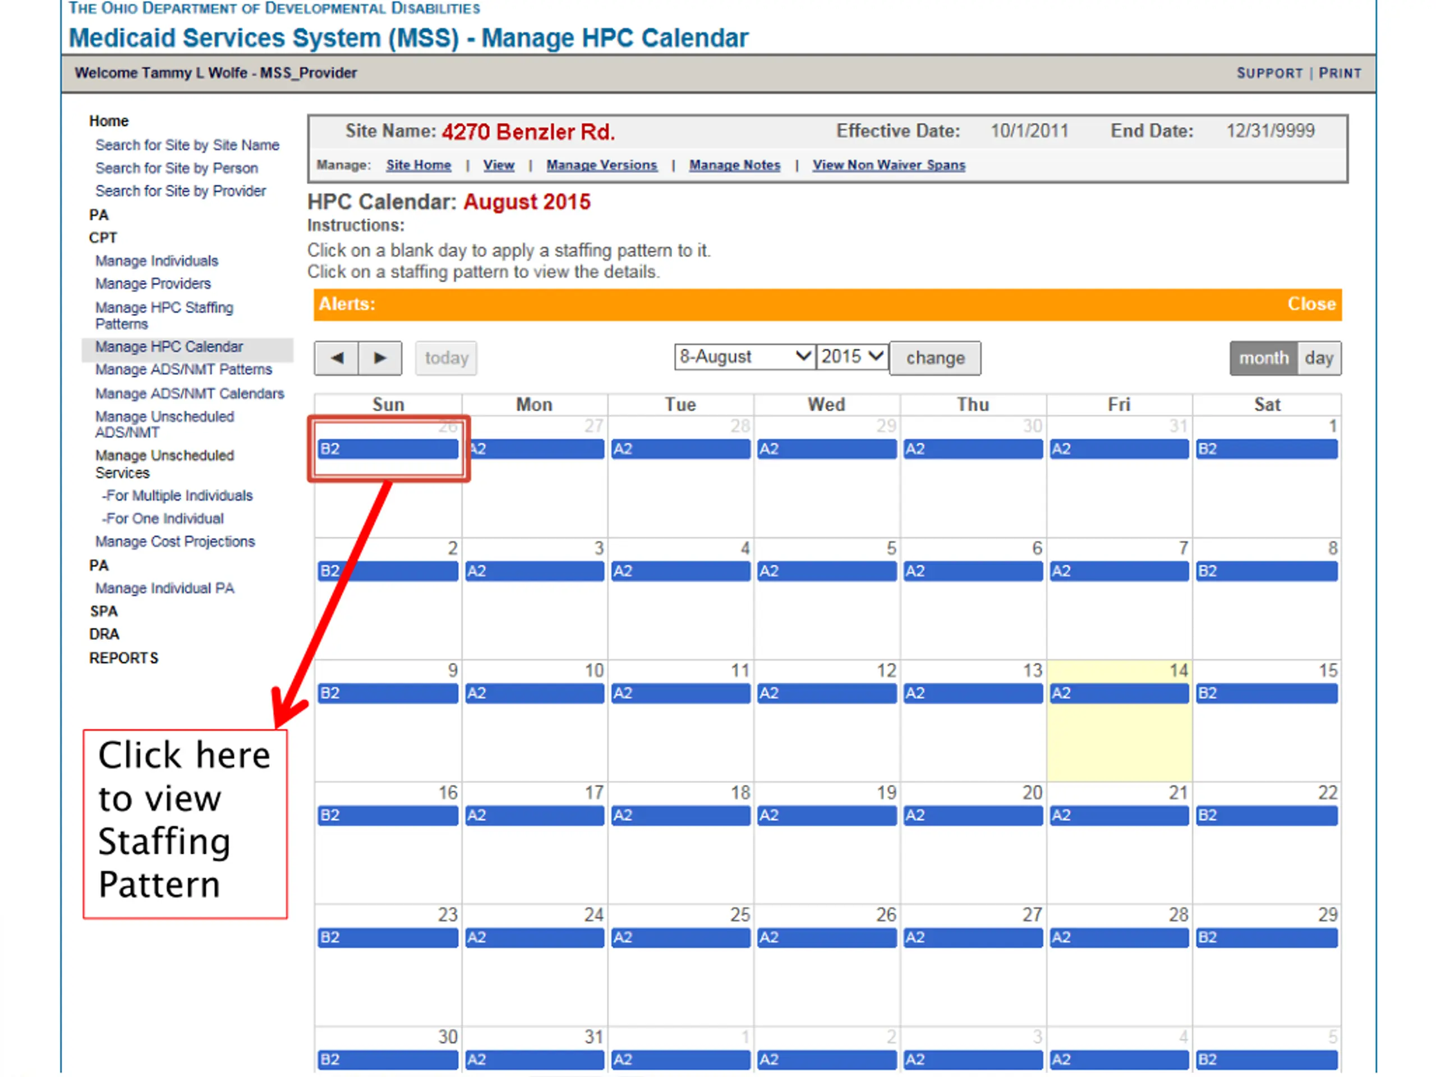The height and width of the screenshot is (1077, 1436).
Task: Open the month dropdown showing 8-August
Action: 744,356
